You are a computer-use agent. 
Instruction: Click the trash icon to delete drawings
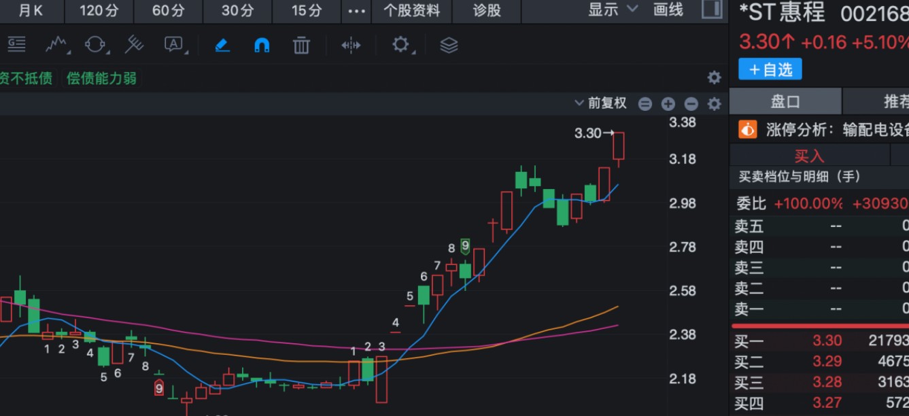tap(301, 46)
